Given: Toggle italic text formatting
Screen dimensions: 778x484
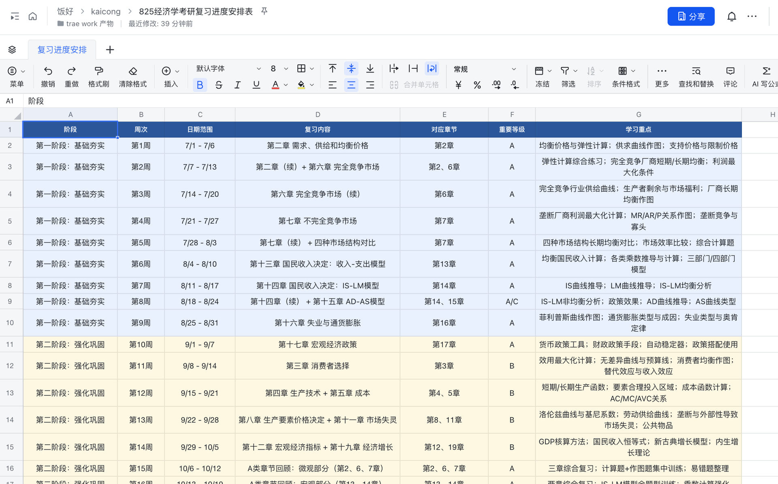Looking at the screenshot, I should point(237,85).
